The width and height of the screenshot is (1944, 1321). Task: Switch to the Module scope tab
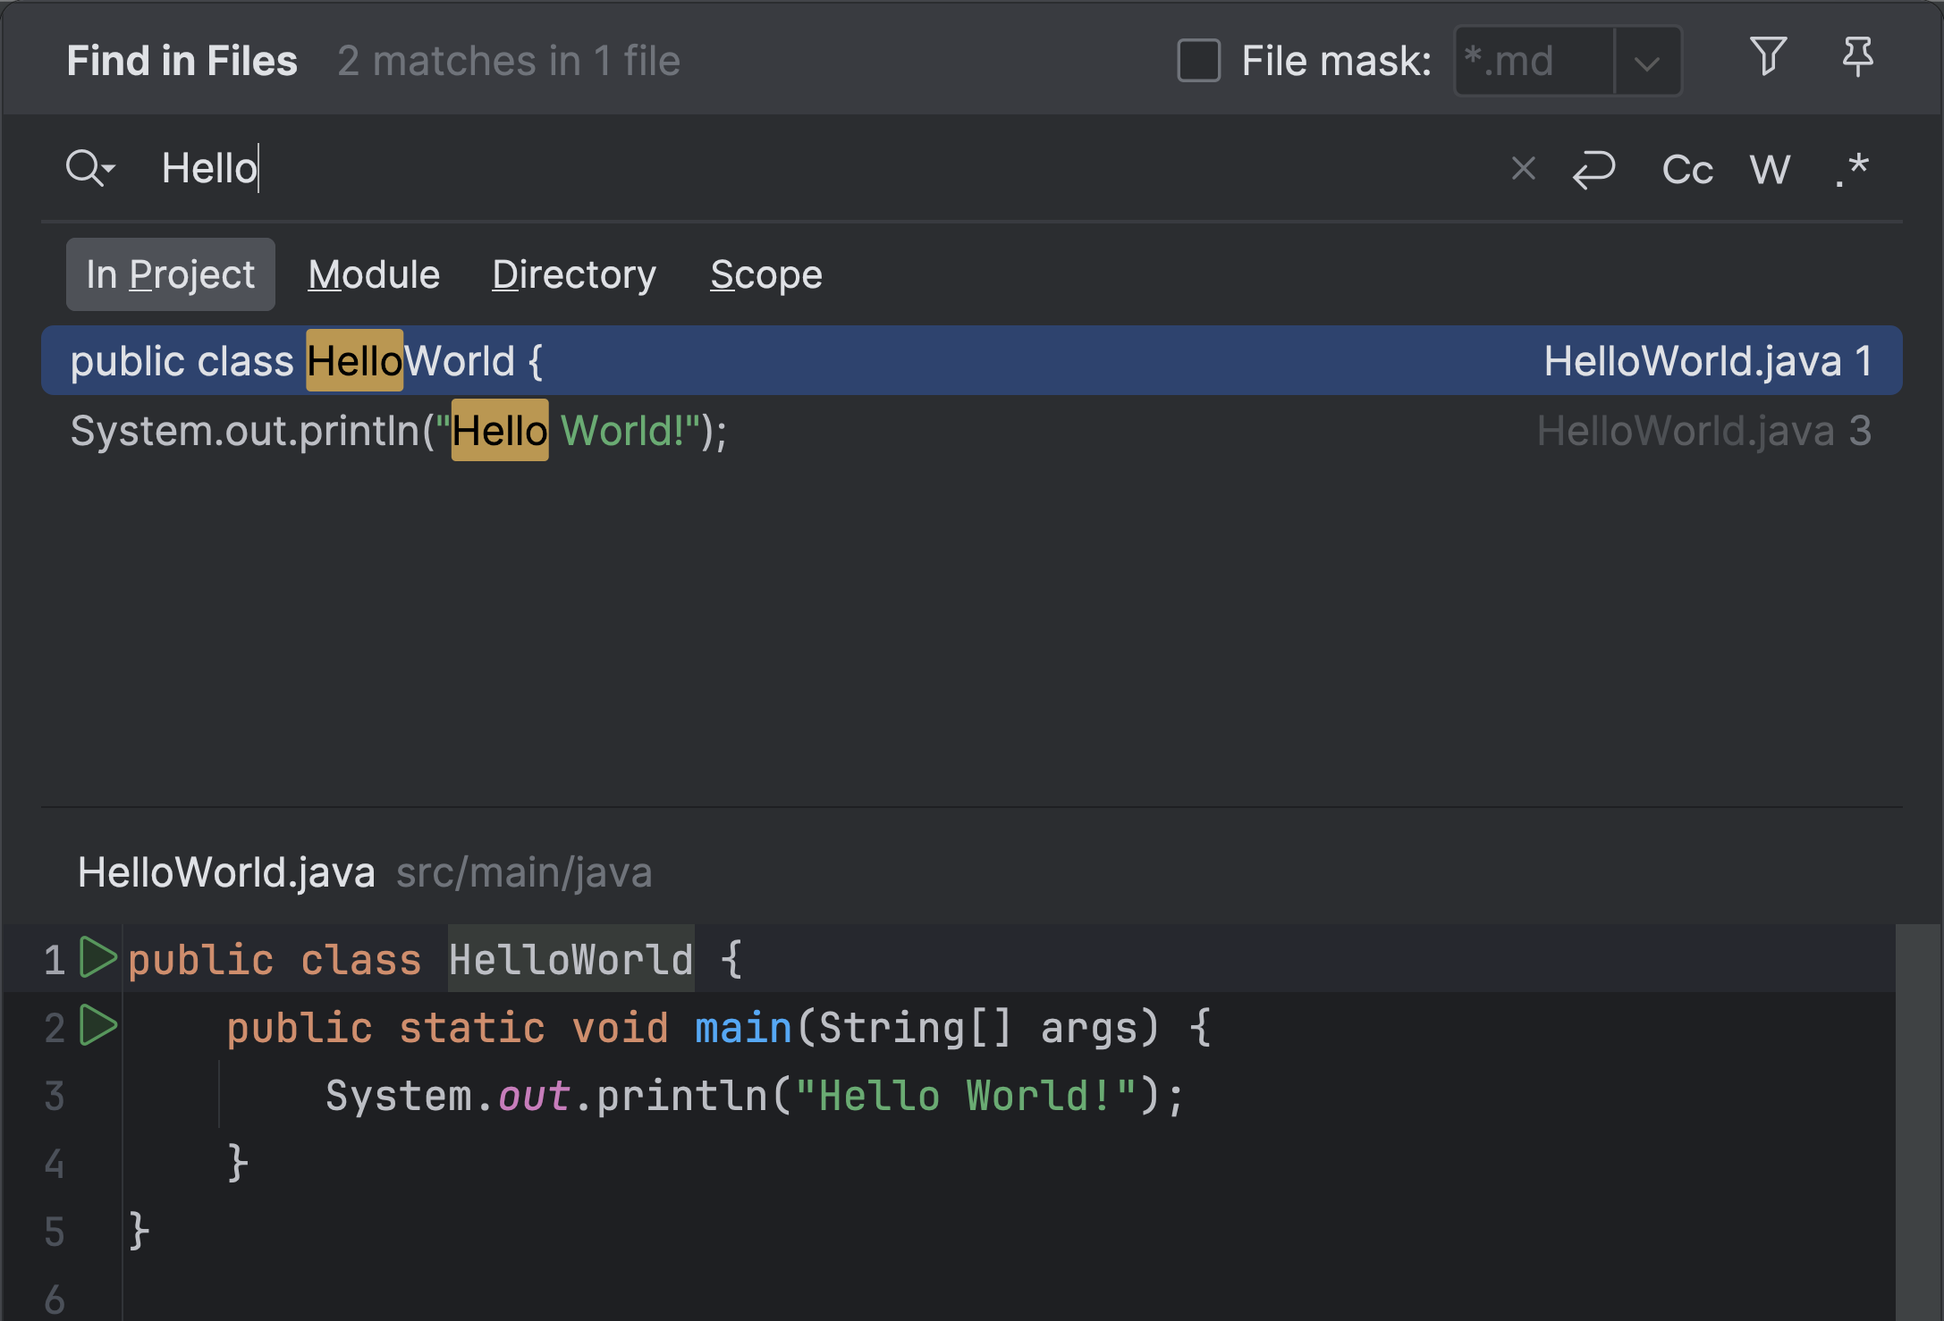374,274
